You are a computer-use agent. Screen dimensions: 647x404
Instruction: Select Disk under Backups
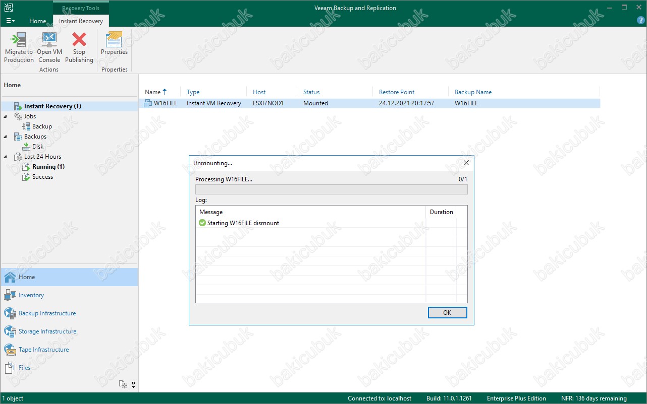(38, 147)
